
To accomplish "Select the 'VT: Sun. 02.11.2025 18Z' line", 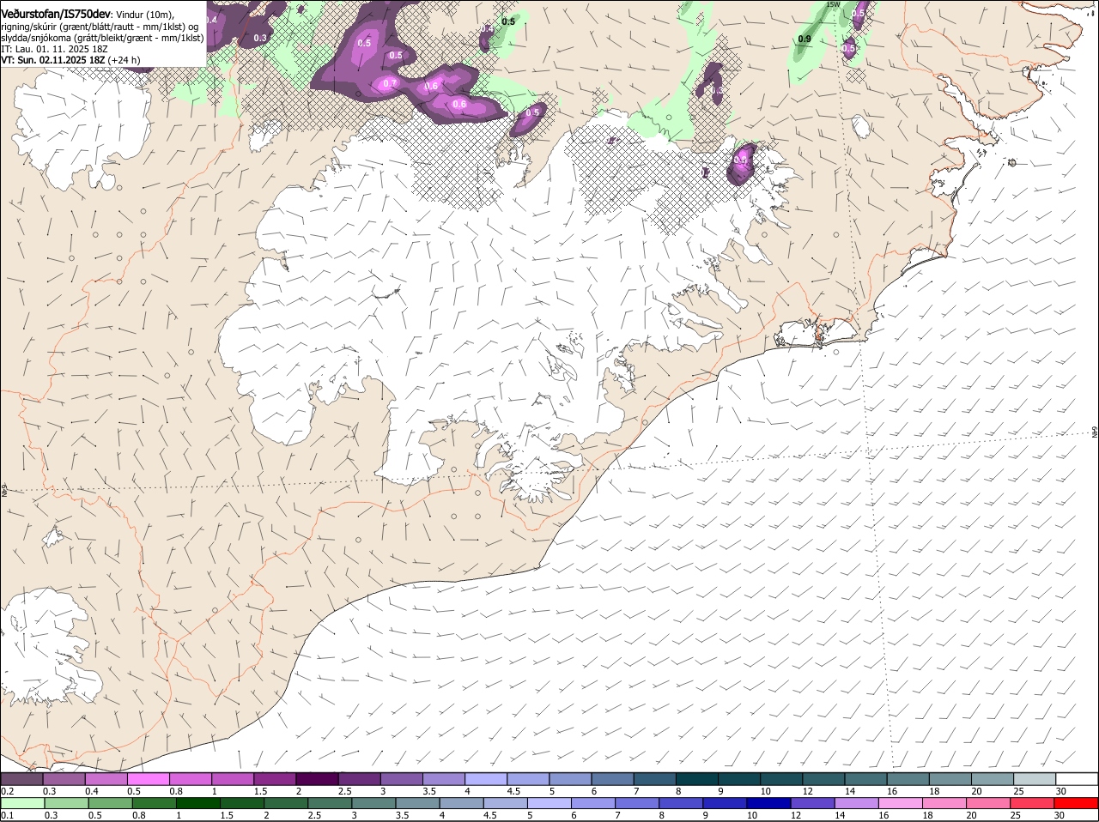I will click(x=53, y=61).
